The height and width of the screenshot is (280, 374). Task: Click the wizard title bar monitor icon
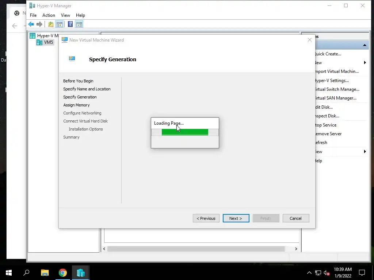click(x=64, y=40)
